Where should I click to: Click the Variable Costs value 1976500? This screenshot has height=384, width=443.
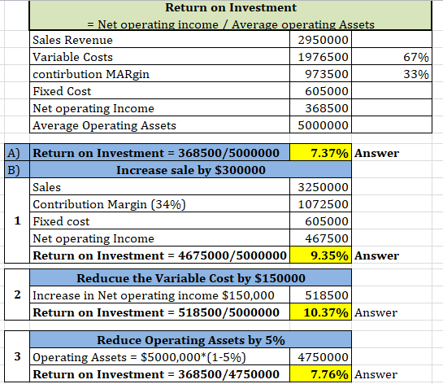pyautogui.click(x=320, y=57)
